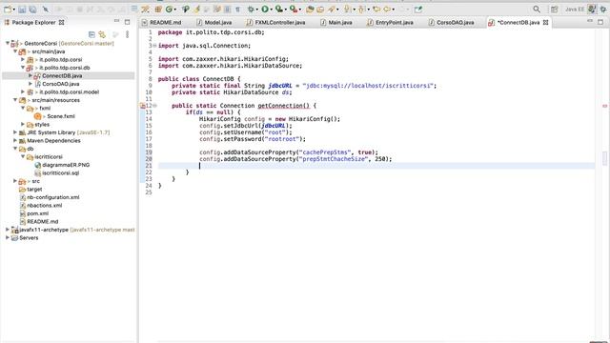Open the New wizard dropdown arrow
The height and width of the screenshot is (343, 610).
[14, 10]
